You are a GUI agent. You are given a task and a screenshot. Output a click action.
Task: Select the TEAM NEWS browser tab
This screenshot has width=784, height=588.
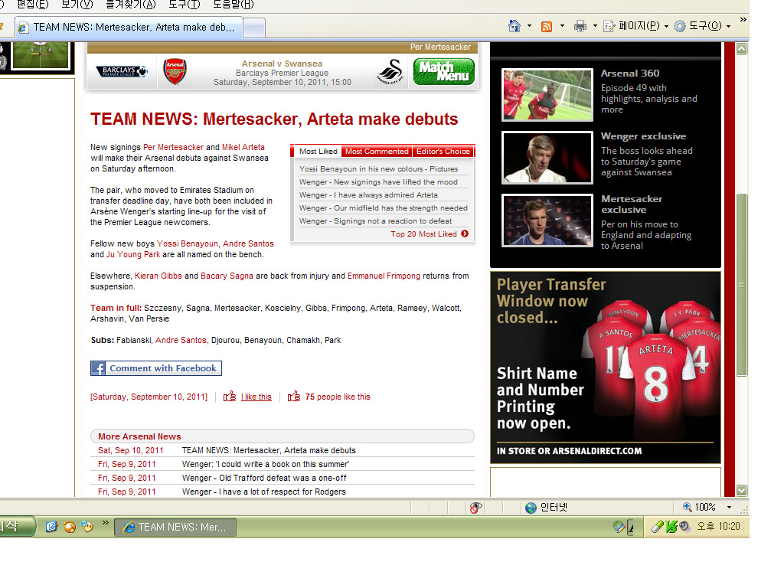(x=129, y=28)
